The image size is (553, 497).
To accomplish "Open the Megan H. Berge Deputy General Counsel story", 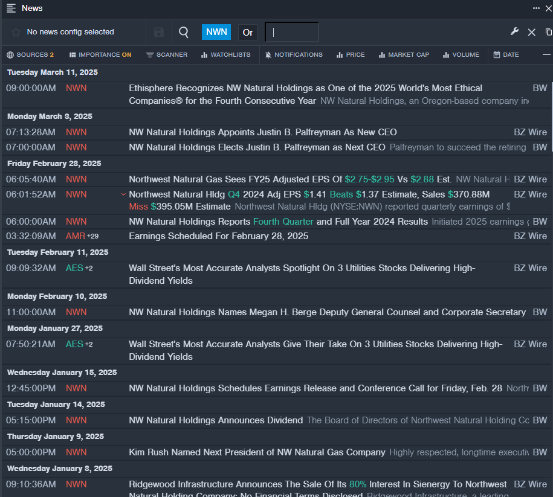I will pos(328,312).
